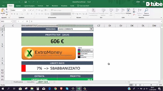Expand the formula bar chevron
Viewport: 163px width, 91px height.
tap(161, 21)
